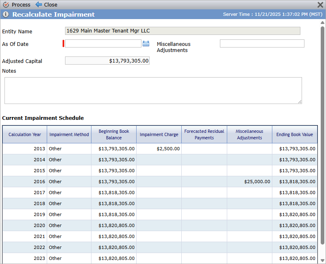Click the Adjusted Capital field
Screen dimensions: 326x264
[107, 61]
